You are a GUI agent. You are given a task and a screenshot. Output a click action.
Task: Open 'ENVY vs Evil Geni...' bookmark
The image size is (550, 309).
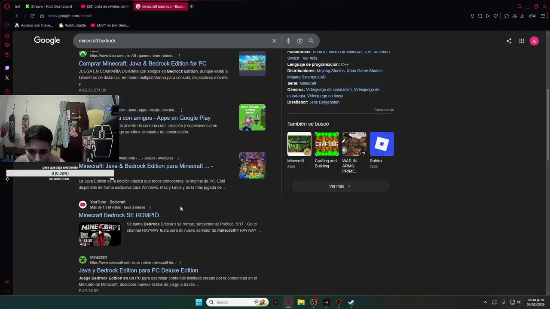[110, 25]
